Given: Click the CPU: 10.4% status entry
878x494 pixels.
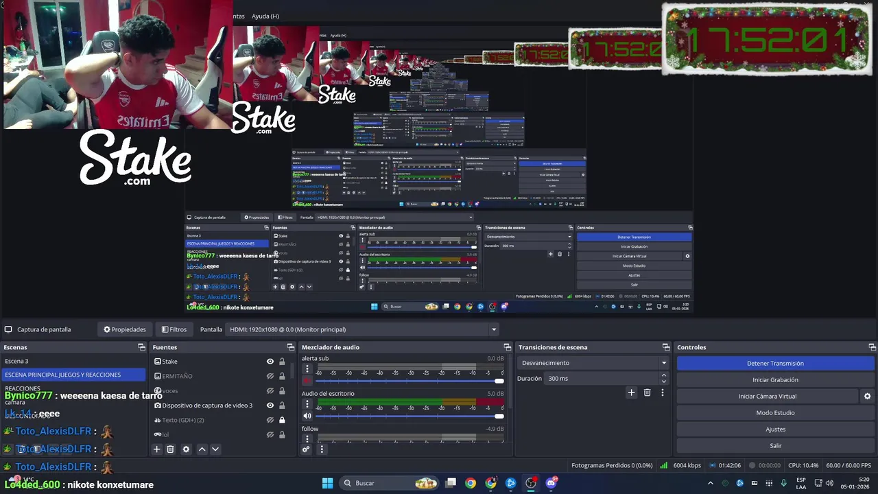Looking at the screenshot, I should 803,465.
